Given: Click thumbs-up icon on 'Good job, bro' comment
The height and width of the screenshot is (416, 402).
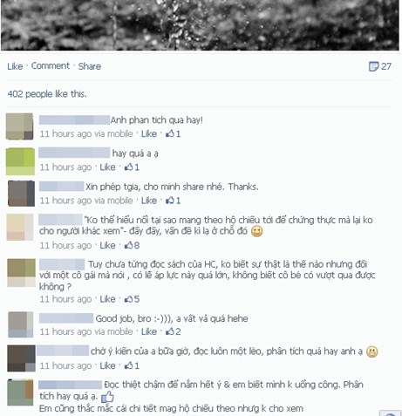Looking at the screenshot, I should click(x=170, y=331).
